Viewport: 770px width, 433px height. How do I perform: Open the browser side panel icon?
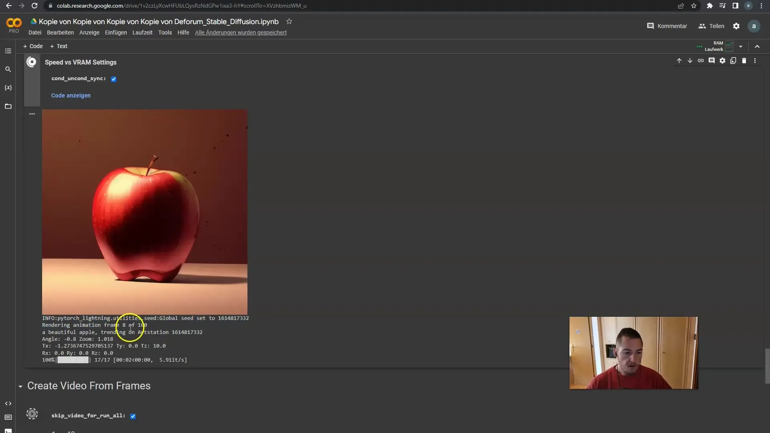tap(736, 6)
